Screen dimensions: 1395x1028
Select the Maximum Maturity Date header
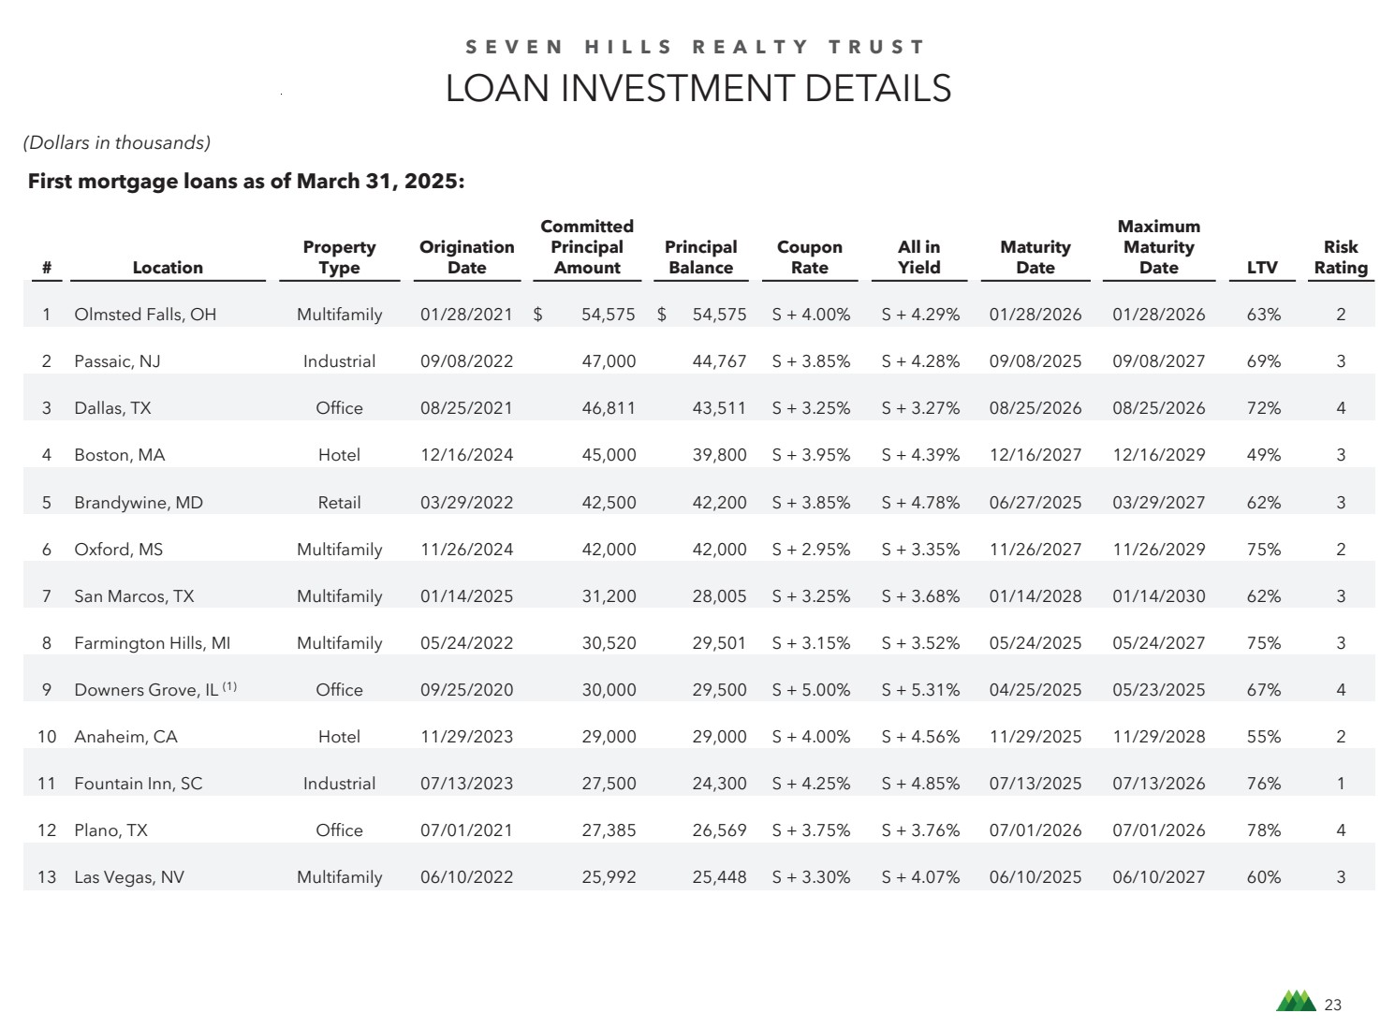1158,247
